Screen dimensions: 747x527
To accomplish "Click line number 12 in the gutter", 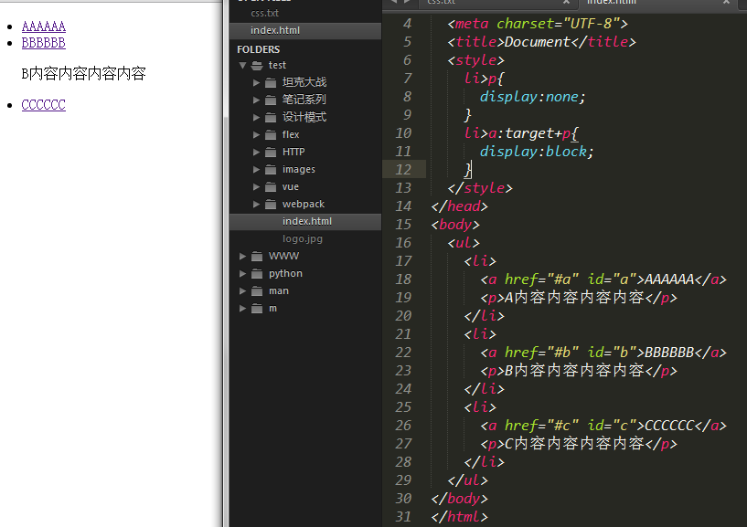I will click(x=403, y=170).
